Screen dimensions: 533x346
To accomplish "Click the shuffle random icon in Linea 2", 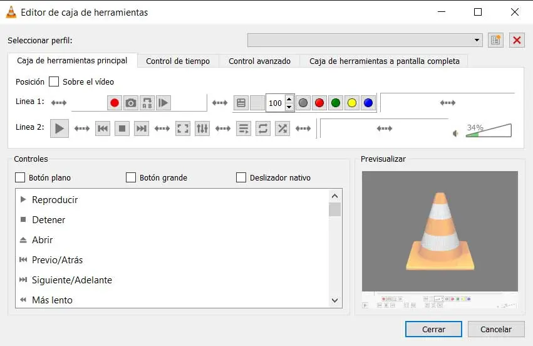I will coord(282,128).
